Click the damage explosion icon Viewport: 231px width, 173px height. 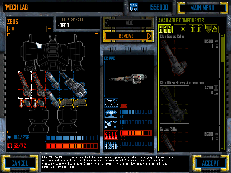pyautogui.click(x=111, y=114)
